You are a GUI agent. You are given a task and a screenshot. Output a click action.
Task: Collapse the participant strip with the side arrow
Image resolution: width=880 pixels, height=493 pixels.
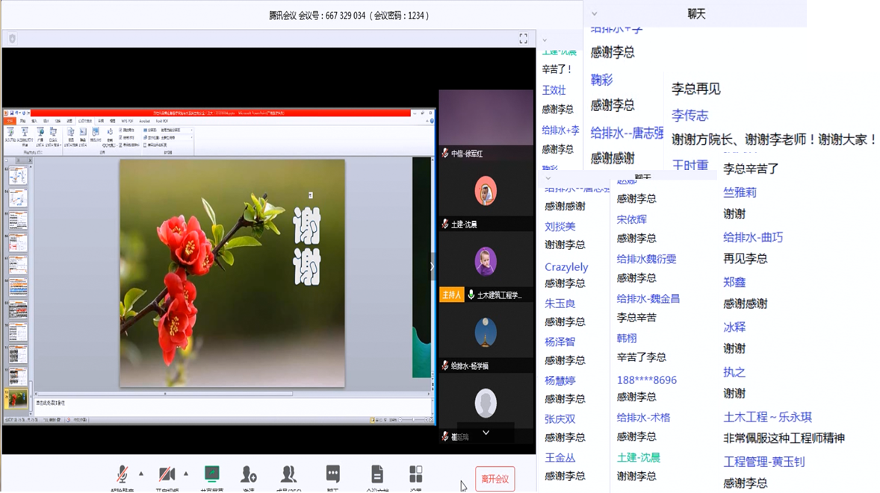[x=432, y=266]
